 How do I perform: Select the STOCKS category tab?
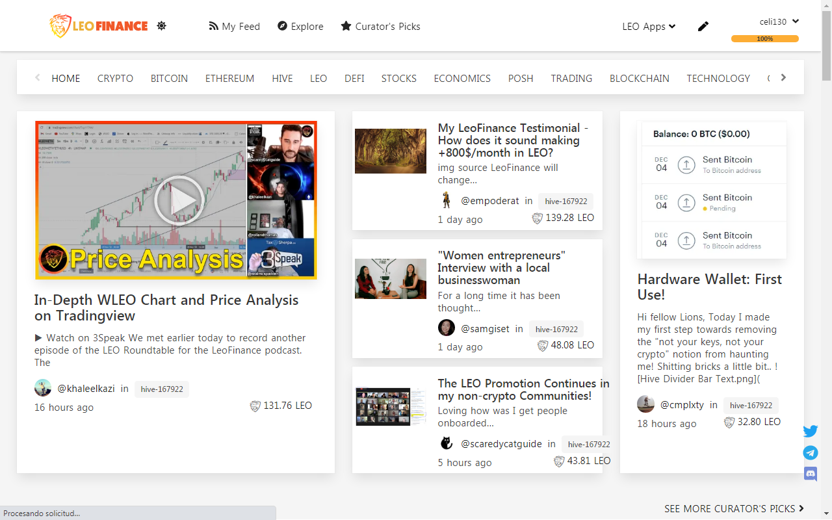click(x=399, y=79)
